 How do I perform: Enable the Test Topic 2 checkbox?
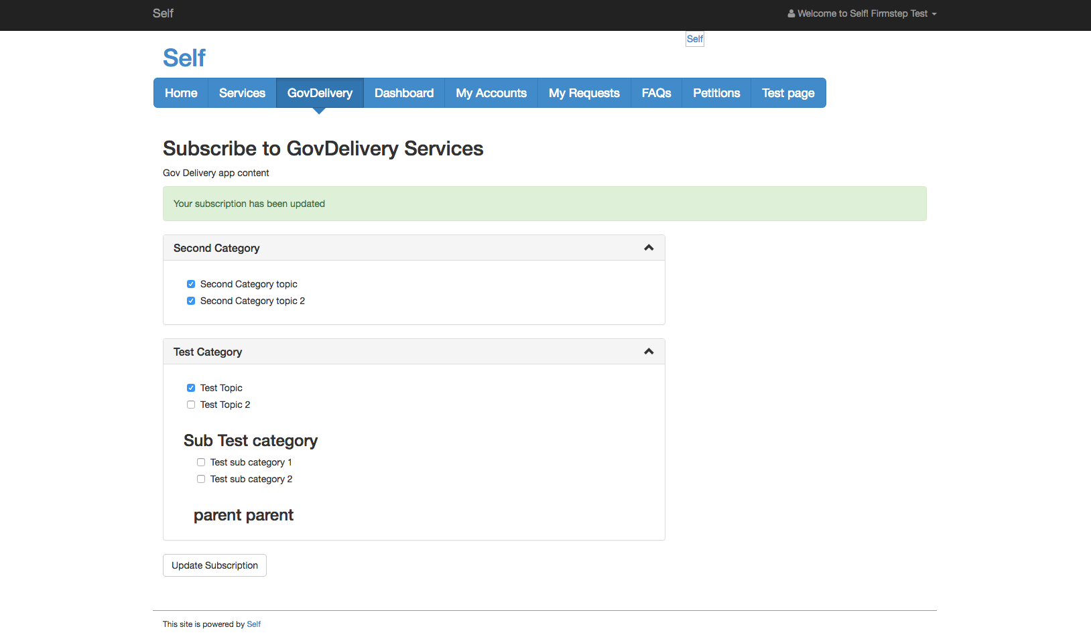(191, 404)
